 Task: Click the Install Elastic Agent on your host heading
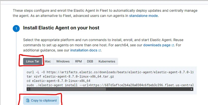tap(61, 28)
